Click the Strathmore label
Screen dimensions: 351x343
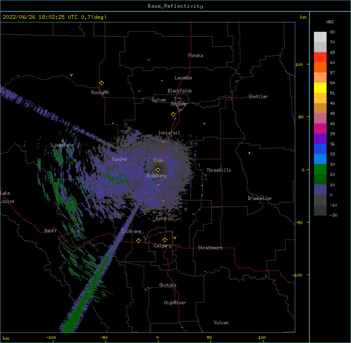[210, 248]
